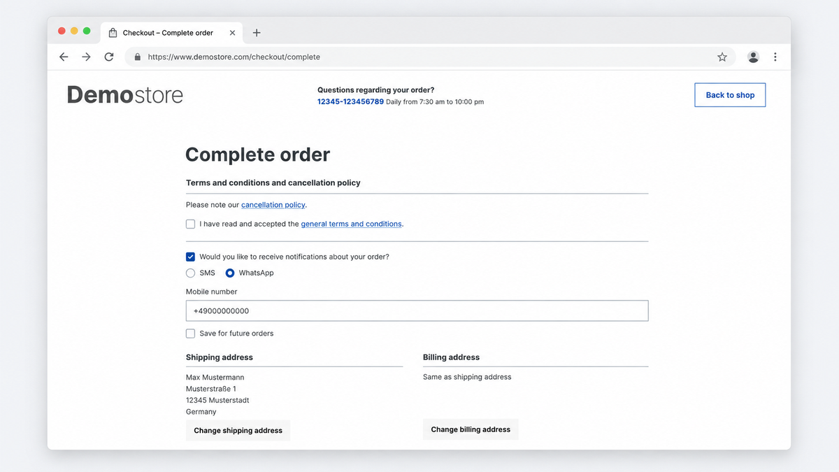Screen dimensions: 839x472
Task: Click the 'Musterstraße 1' address line
Action: coord(211,389)
